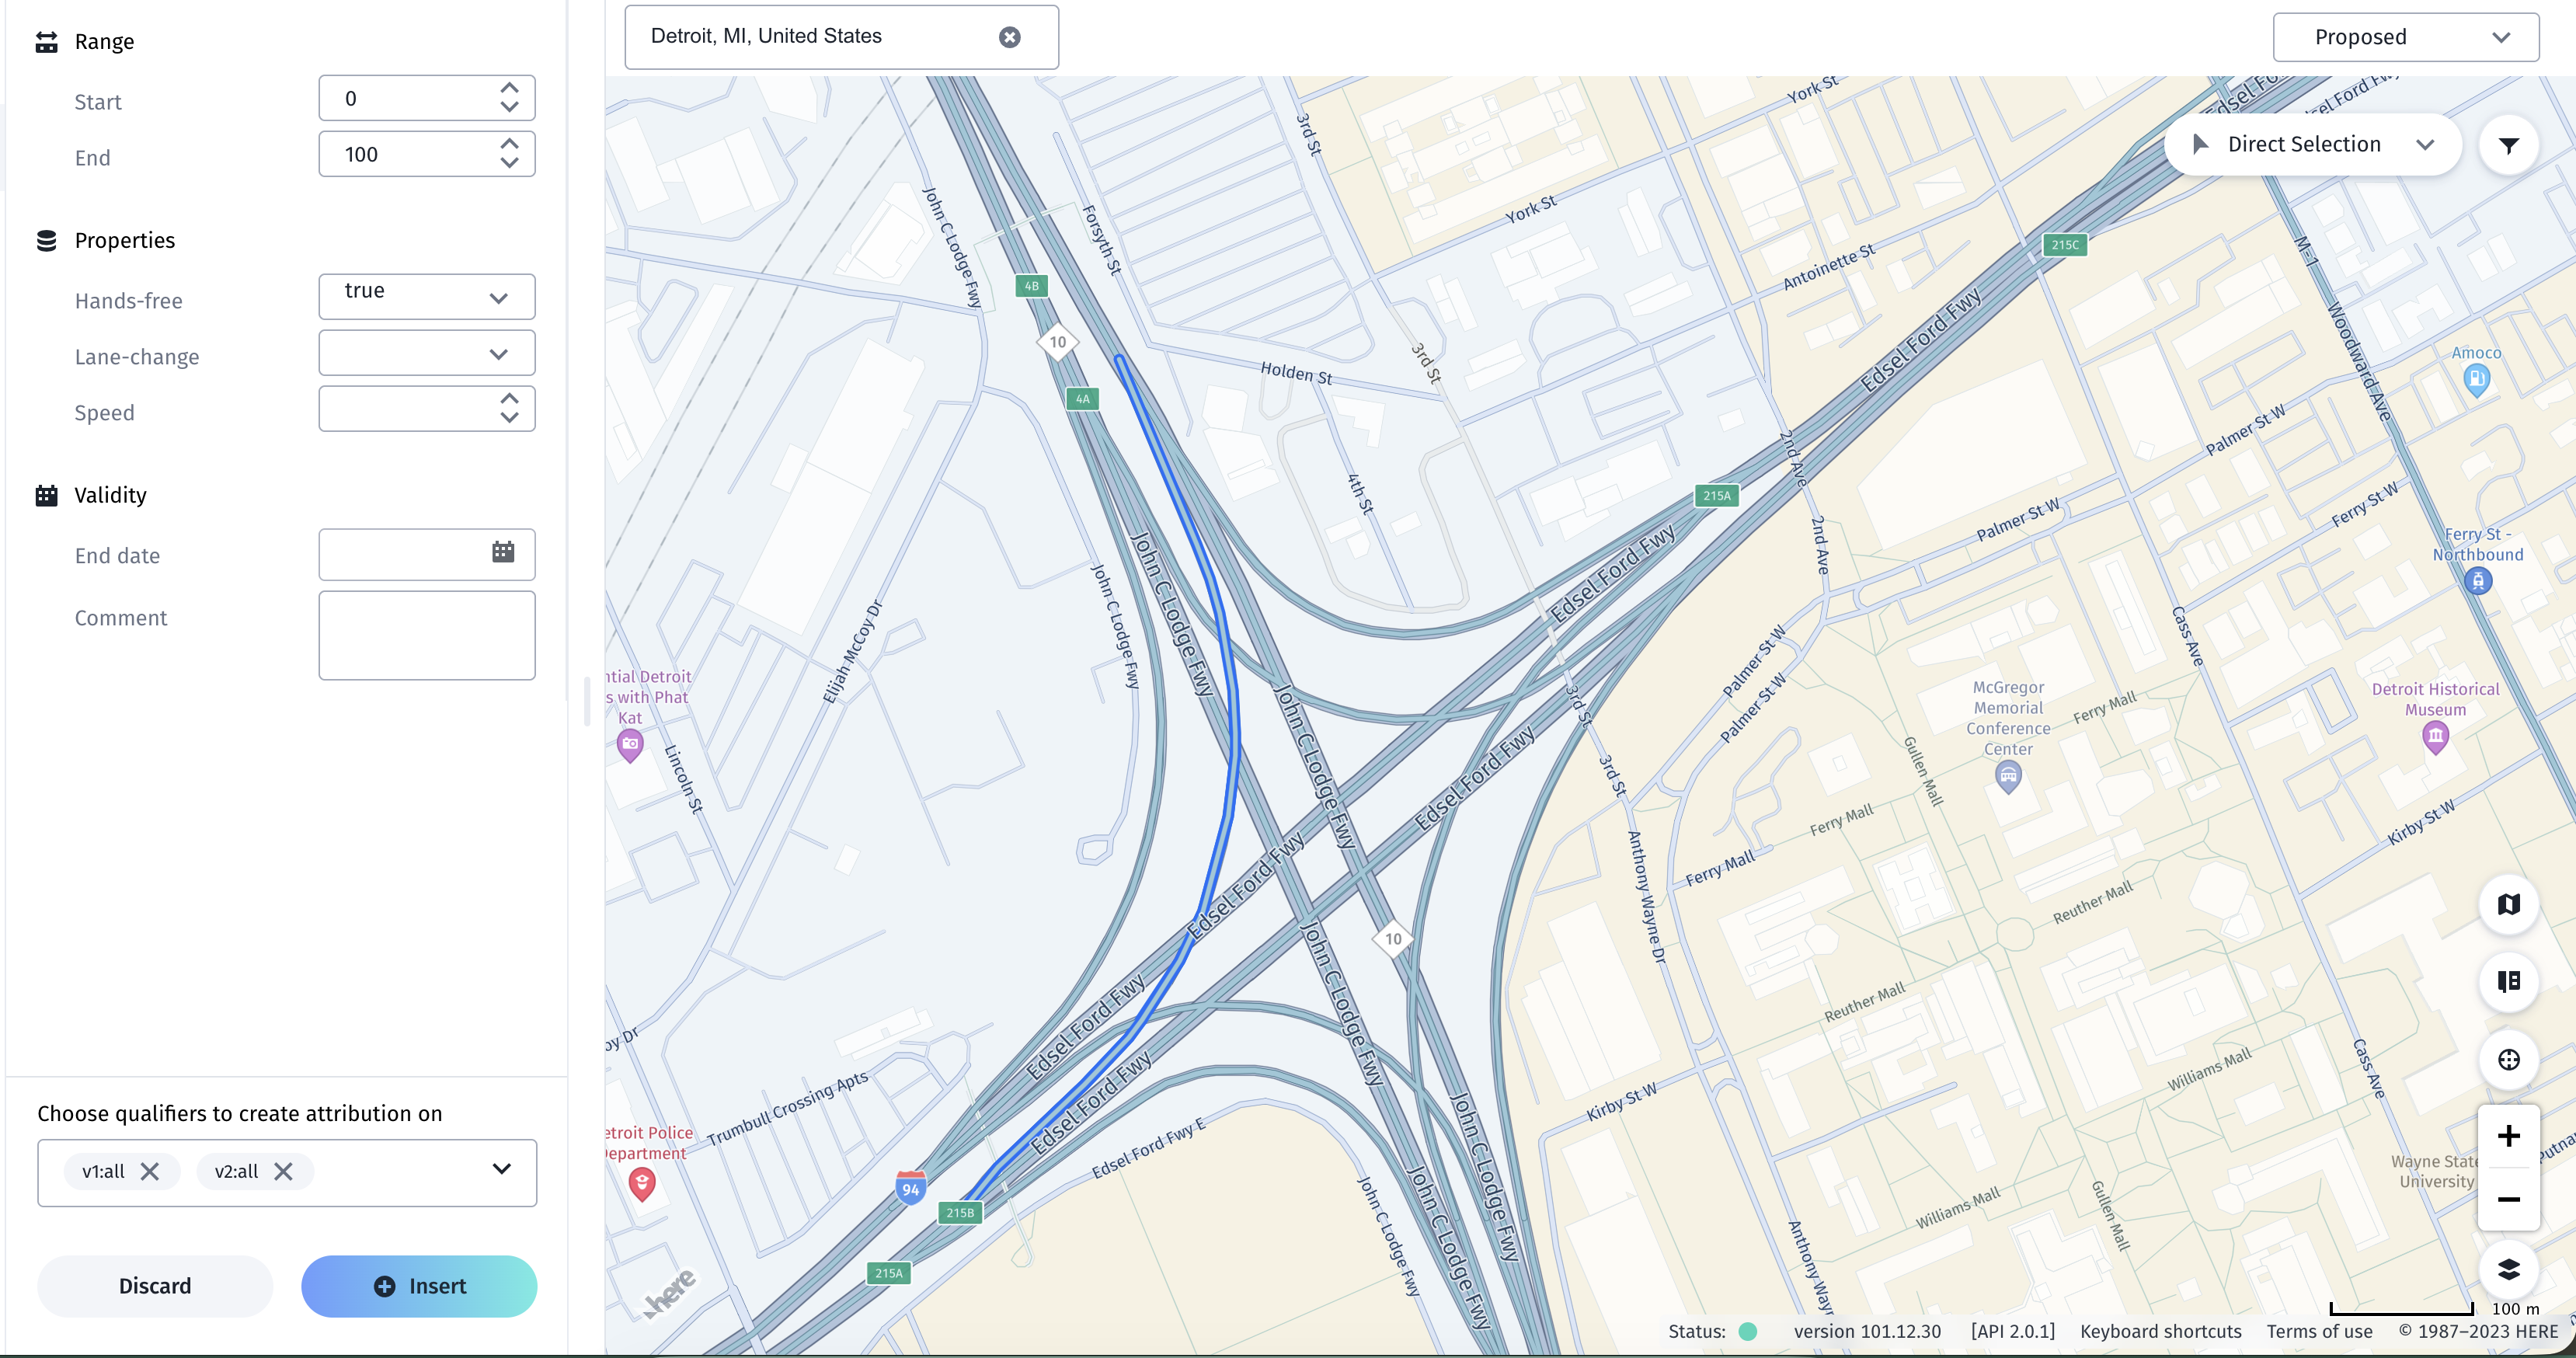The image size is (2576, 1358).
Task: Open the Direct Selection tool dropdown
Action: (2312, 145)
